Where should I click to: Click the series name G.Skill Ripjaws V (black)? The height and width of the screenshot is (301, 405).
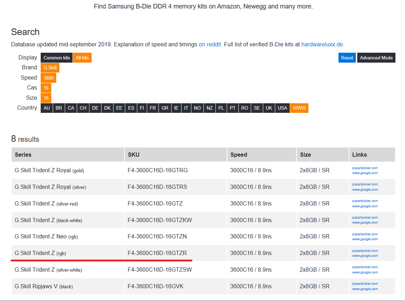(x=44, y=286)
